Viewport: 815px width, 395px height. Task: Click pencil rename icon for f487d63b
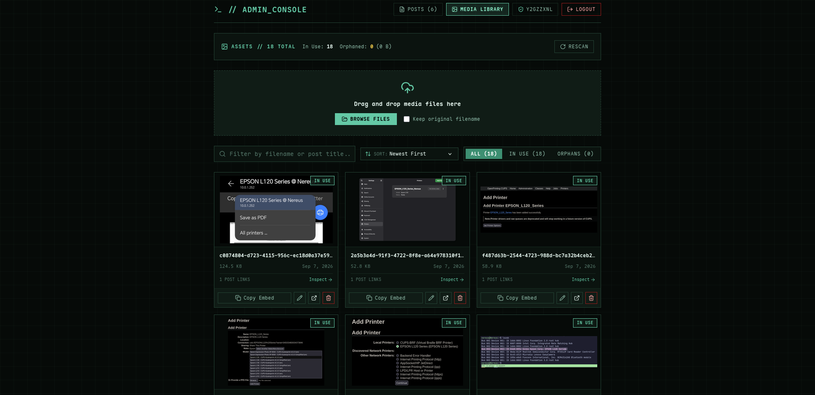[562, 298]
